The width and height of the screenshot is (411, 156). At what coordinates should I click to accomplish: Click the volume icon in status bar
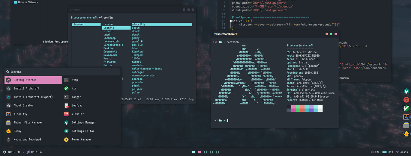point(372,152)
